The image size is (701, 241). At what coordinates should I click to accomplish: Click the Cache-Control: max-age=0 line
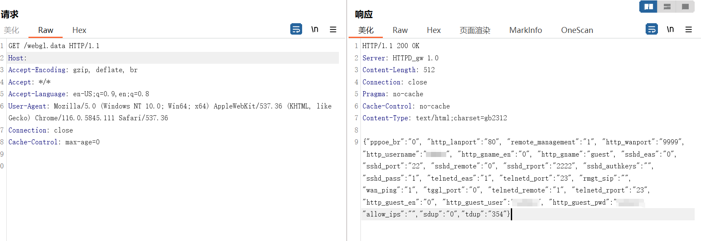[54, 142]
